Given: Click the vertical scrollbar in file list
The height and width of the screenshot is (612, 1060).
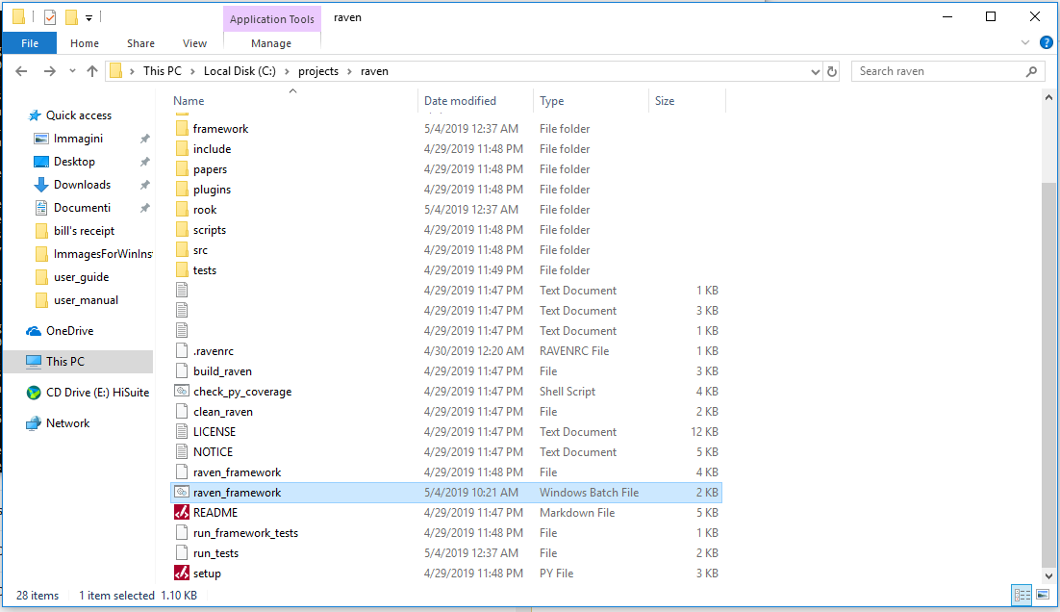Looking at the screenshot, I should pyautogui.click(x=1049, y=366).
